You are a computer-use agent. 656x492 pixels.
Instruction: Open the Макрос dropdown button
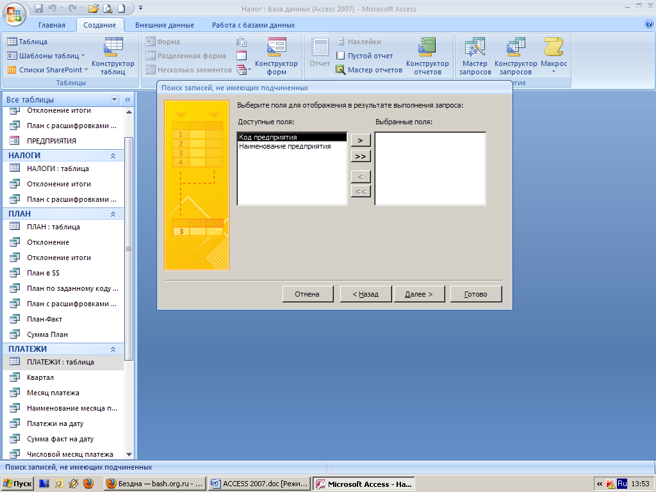click(x=553, y=56)
